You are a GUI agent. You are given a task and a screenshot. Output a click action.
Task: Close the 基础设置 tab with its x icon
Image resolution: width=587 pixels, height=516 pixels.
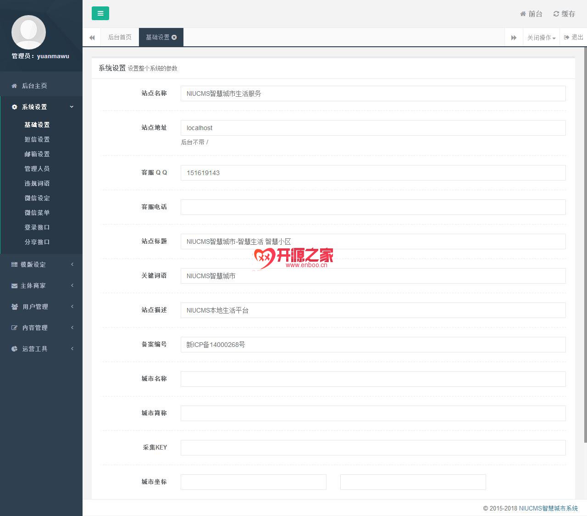click(174, 38)
